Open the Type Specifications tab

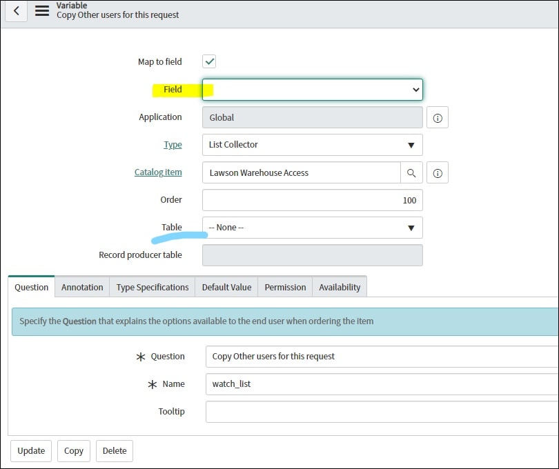pyautogui.click(x=152, y=287)
